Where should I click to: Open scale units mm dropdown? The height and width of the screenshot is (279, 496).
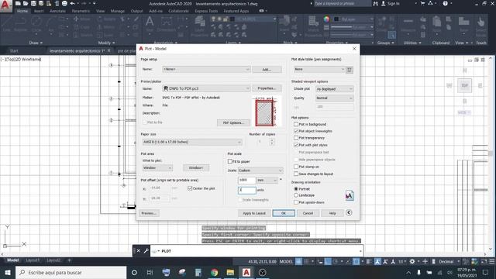pos(267,181)
